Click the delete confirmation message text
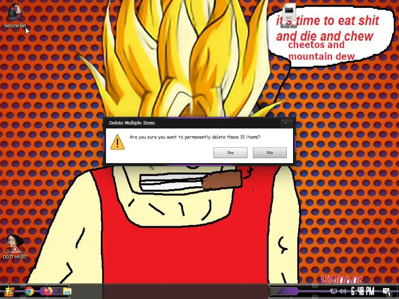 pyautogui.click(x=195, y=137)
